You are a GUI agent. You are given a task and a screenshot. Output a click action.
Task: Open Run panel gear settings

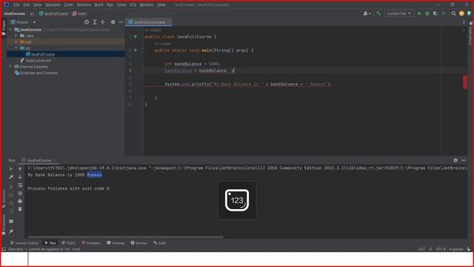[x=455, y=160]
